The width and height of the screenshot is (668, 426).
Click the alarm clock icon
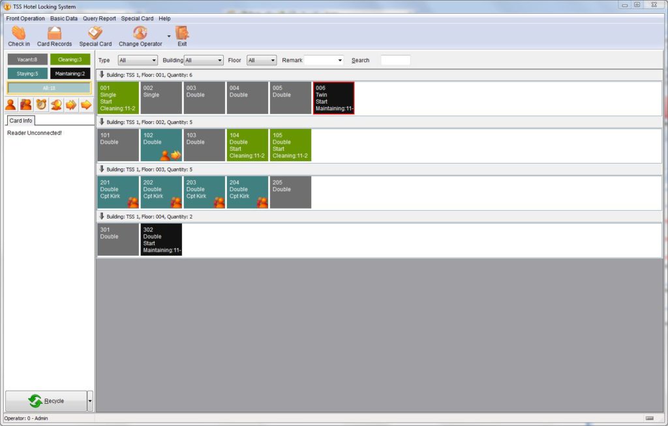click(x=41, y=105)
